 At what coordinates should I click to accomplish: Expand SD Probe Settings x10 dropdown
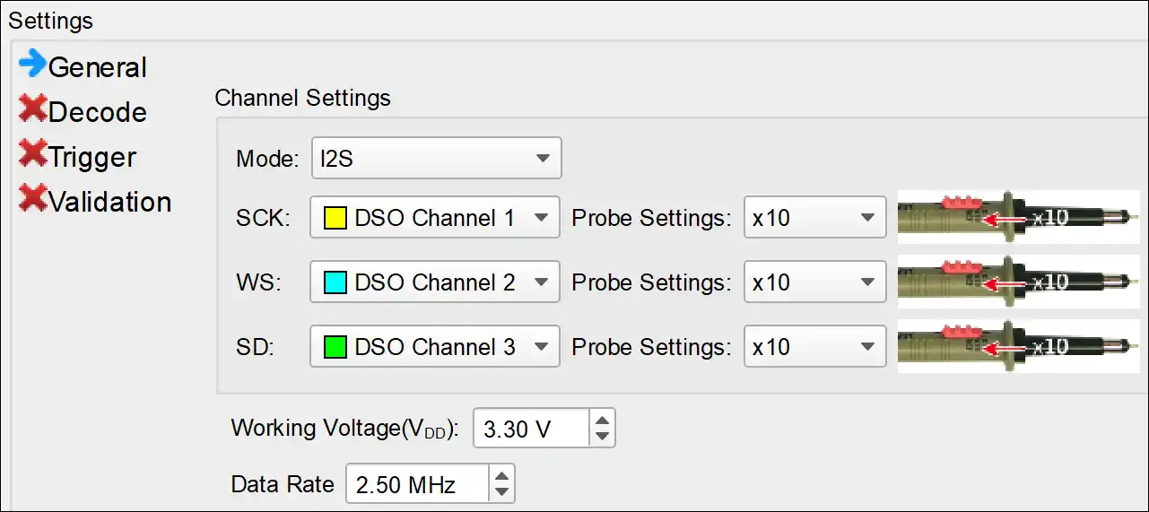(814, 347)
